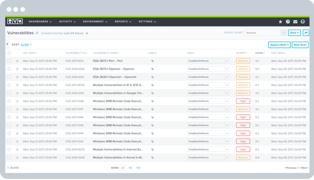Open favorites star in top navigation bar
This screenshot has height=180, width=314.
pyautogui.click(x=280, y=22)
